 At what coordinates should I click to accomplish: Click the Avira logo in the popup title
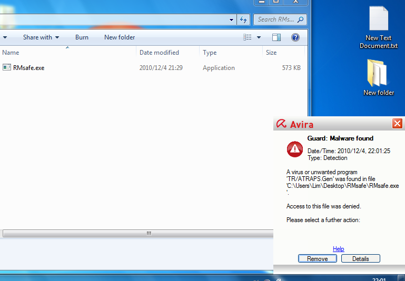(x=295, y=124)
